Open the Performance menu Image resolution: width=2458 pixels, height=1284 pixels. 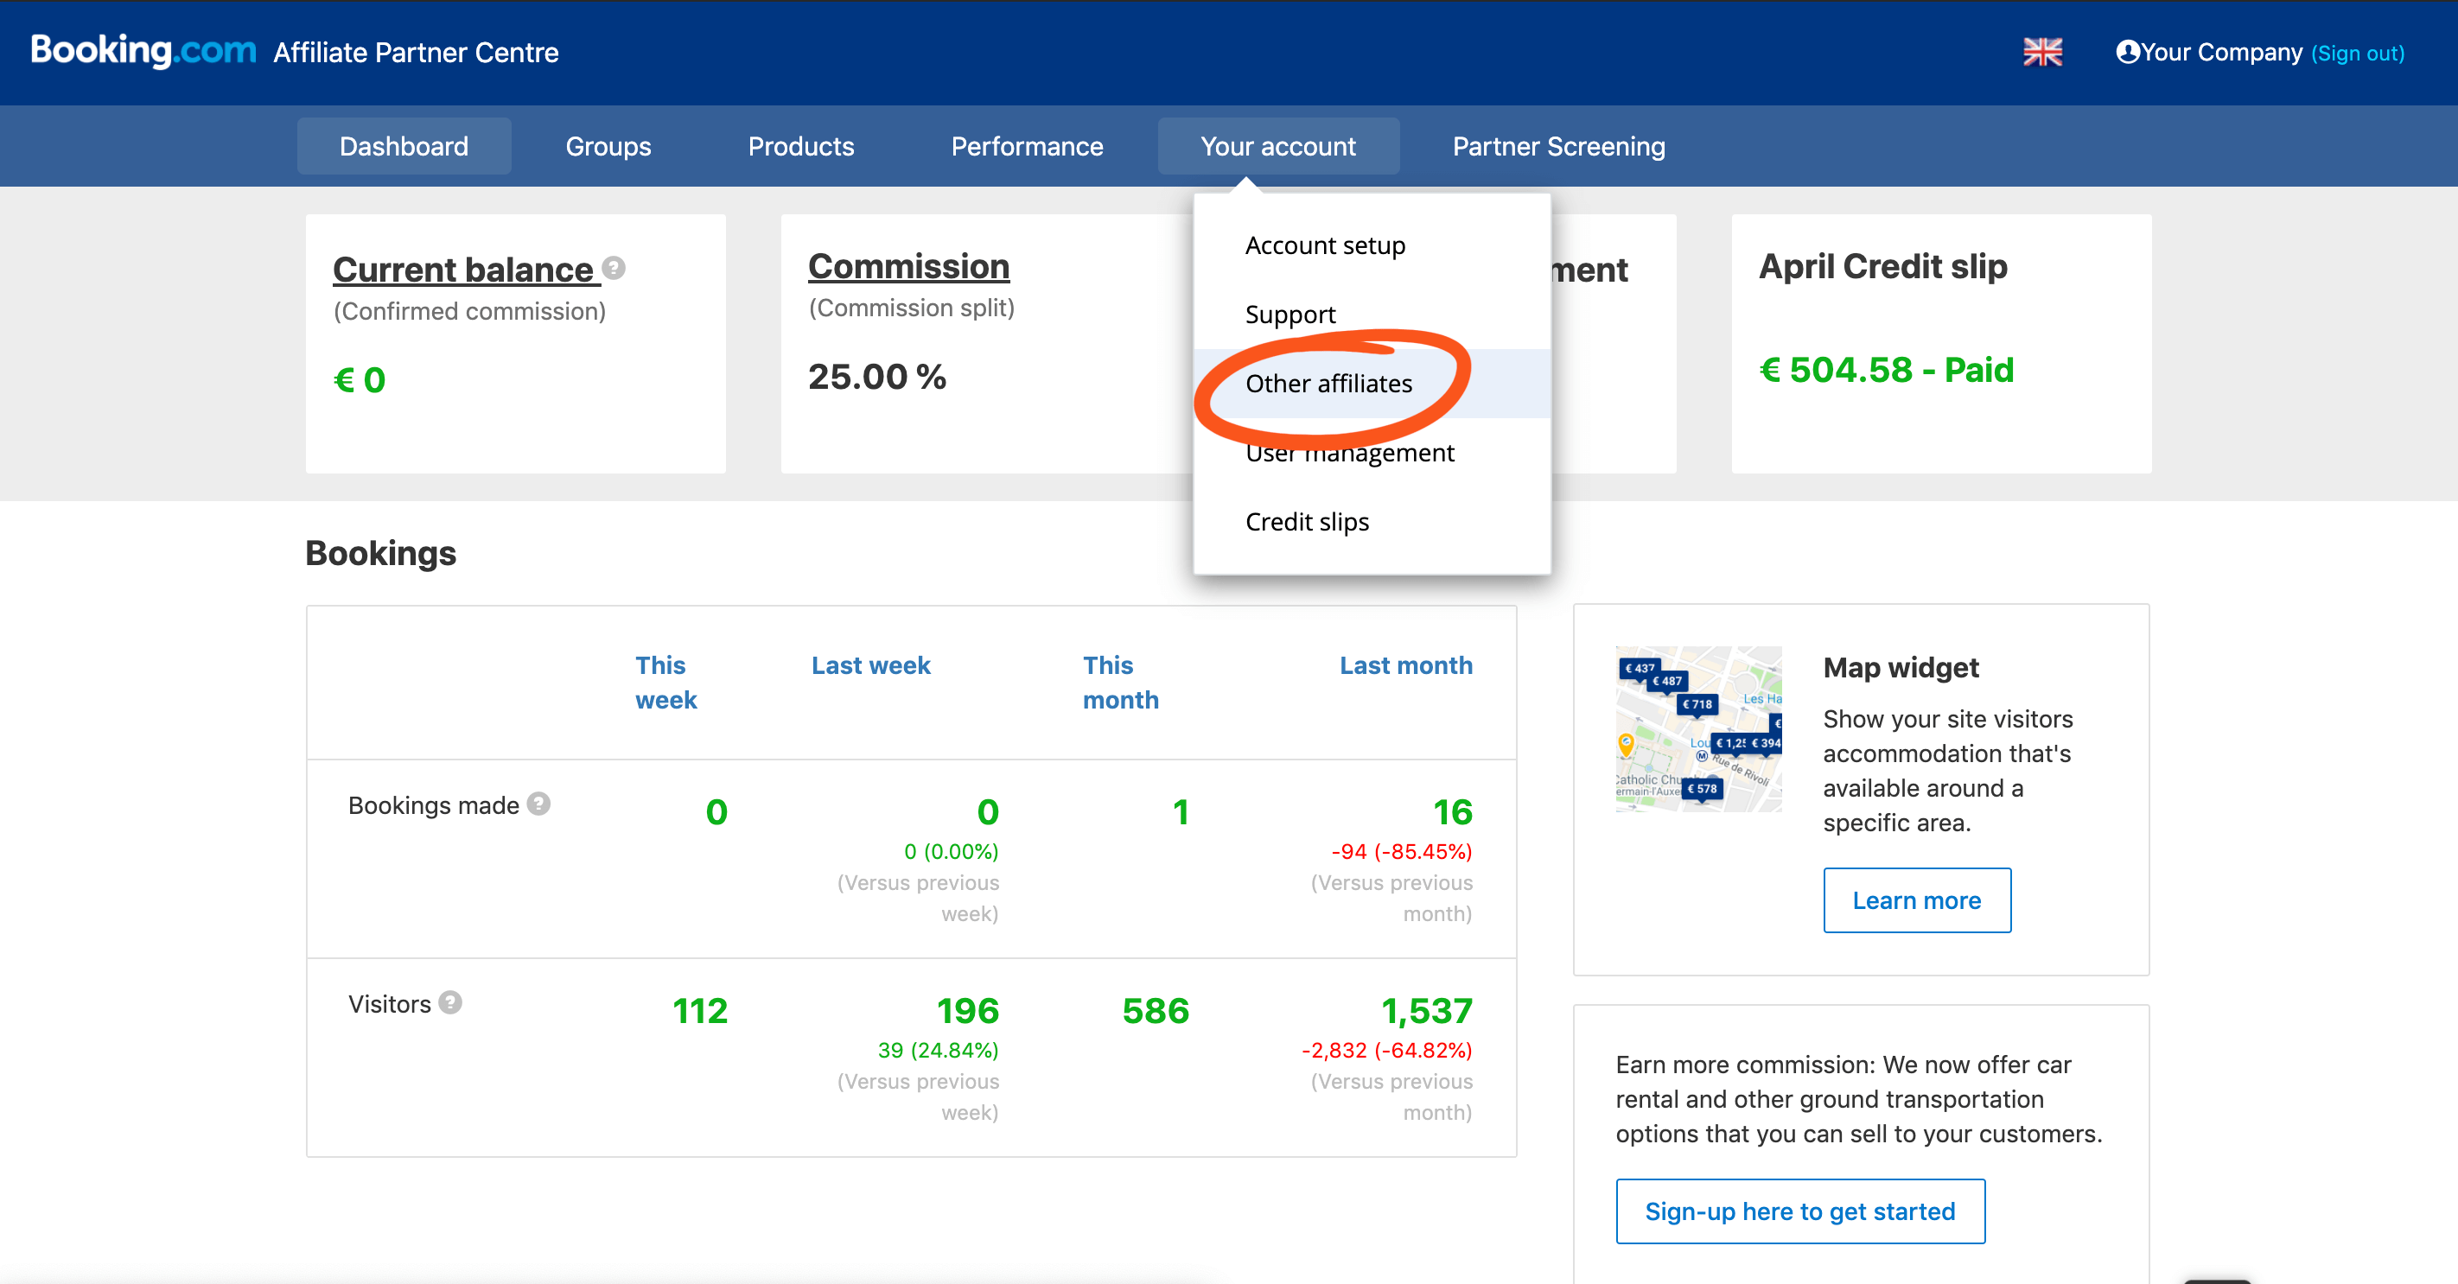click(1027, 146)
